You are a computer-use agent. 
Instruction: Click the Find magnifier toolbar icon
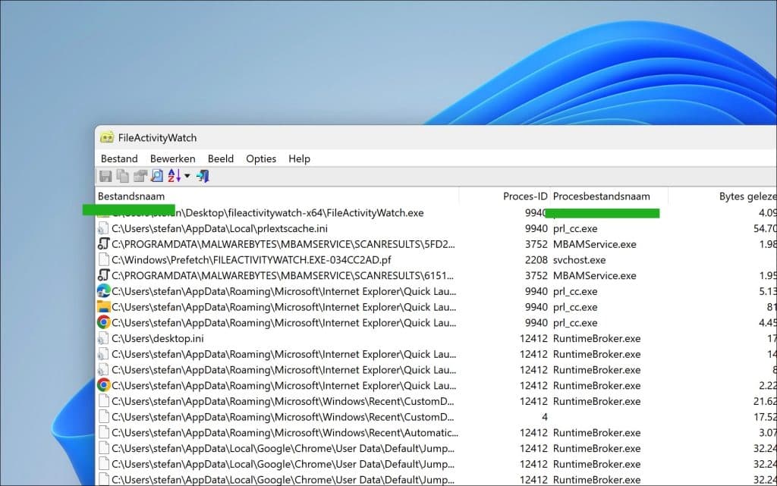tap(157, 176)
